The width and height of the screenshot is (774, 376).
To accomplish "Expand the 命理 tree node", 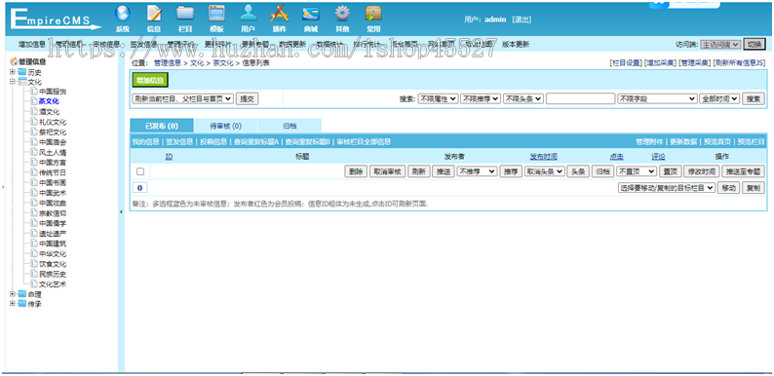I will tap(13, 294).
